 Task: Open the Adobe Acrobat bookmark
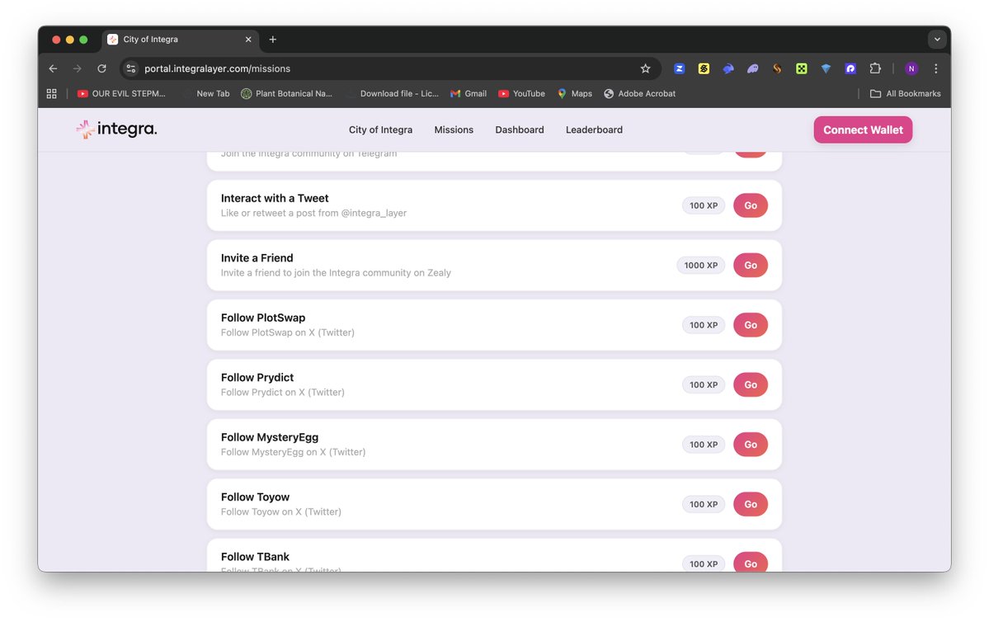pos(639,93)
